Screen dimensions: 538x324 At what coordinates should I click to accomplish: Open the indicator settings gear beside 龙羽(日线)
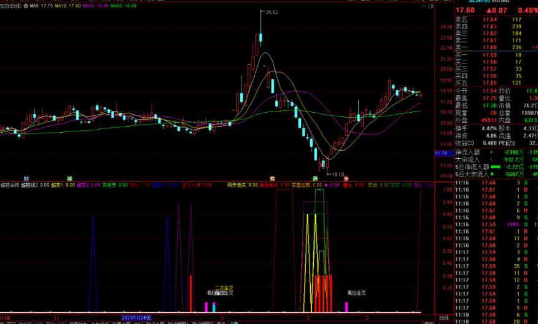26,6
